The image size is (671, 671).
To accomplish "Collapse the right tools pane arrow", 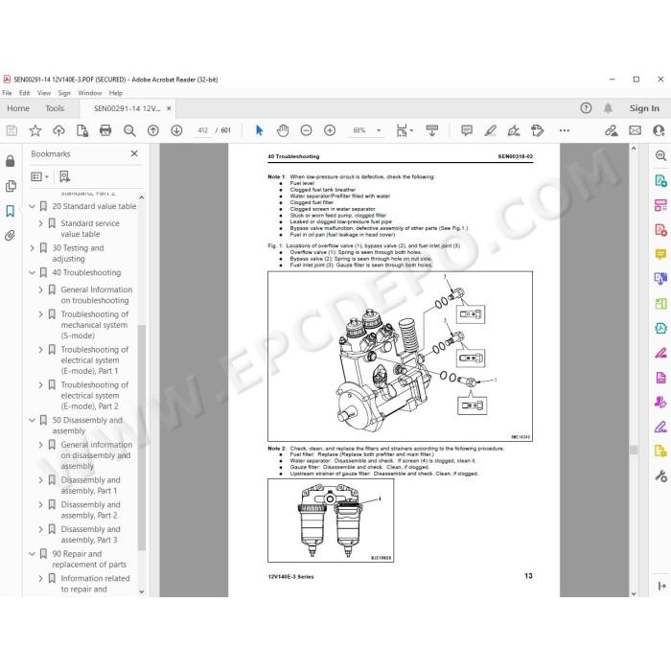I will tap(661, 586).
